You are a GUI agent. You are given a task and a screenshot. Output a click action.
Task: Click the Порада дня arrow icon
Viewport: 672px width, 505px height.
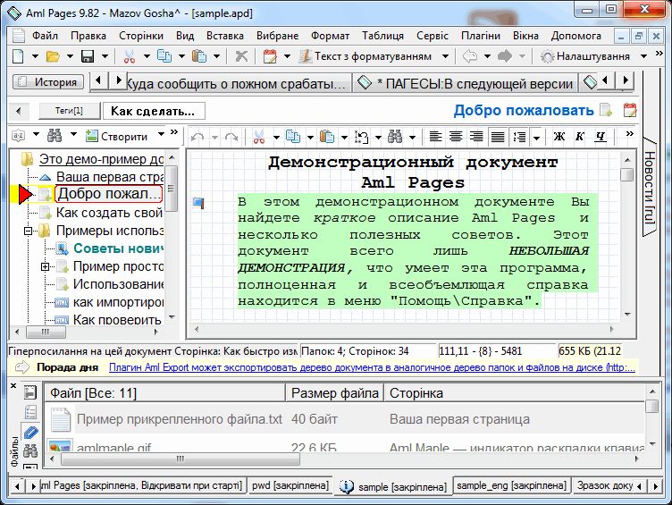[x=21, y=367]
